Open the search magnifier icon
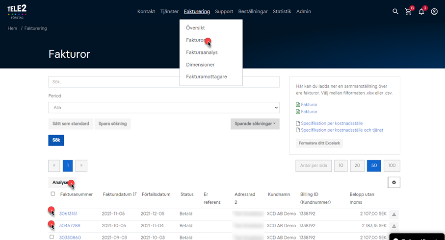Image resolution: width=445 pixels, height=240 pixels. [x=395, y=12]
